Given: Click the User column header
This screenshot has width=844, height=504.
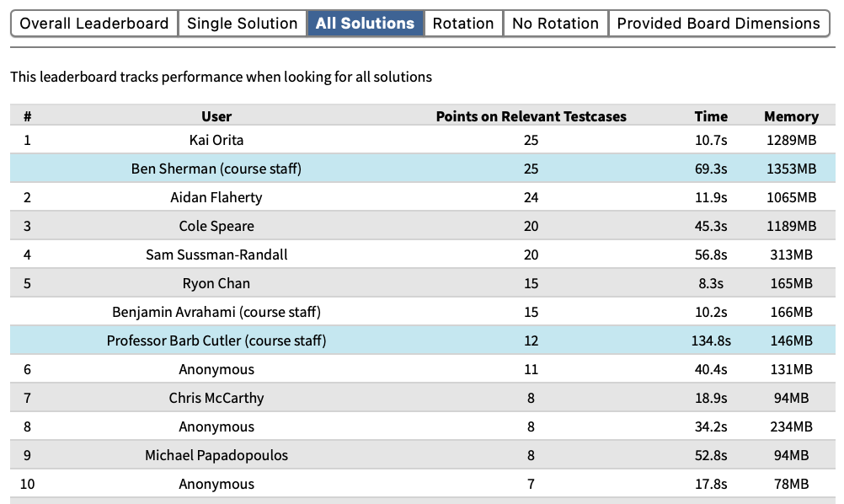Looking at the screenshot, I should (x=216, y=116).
